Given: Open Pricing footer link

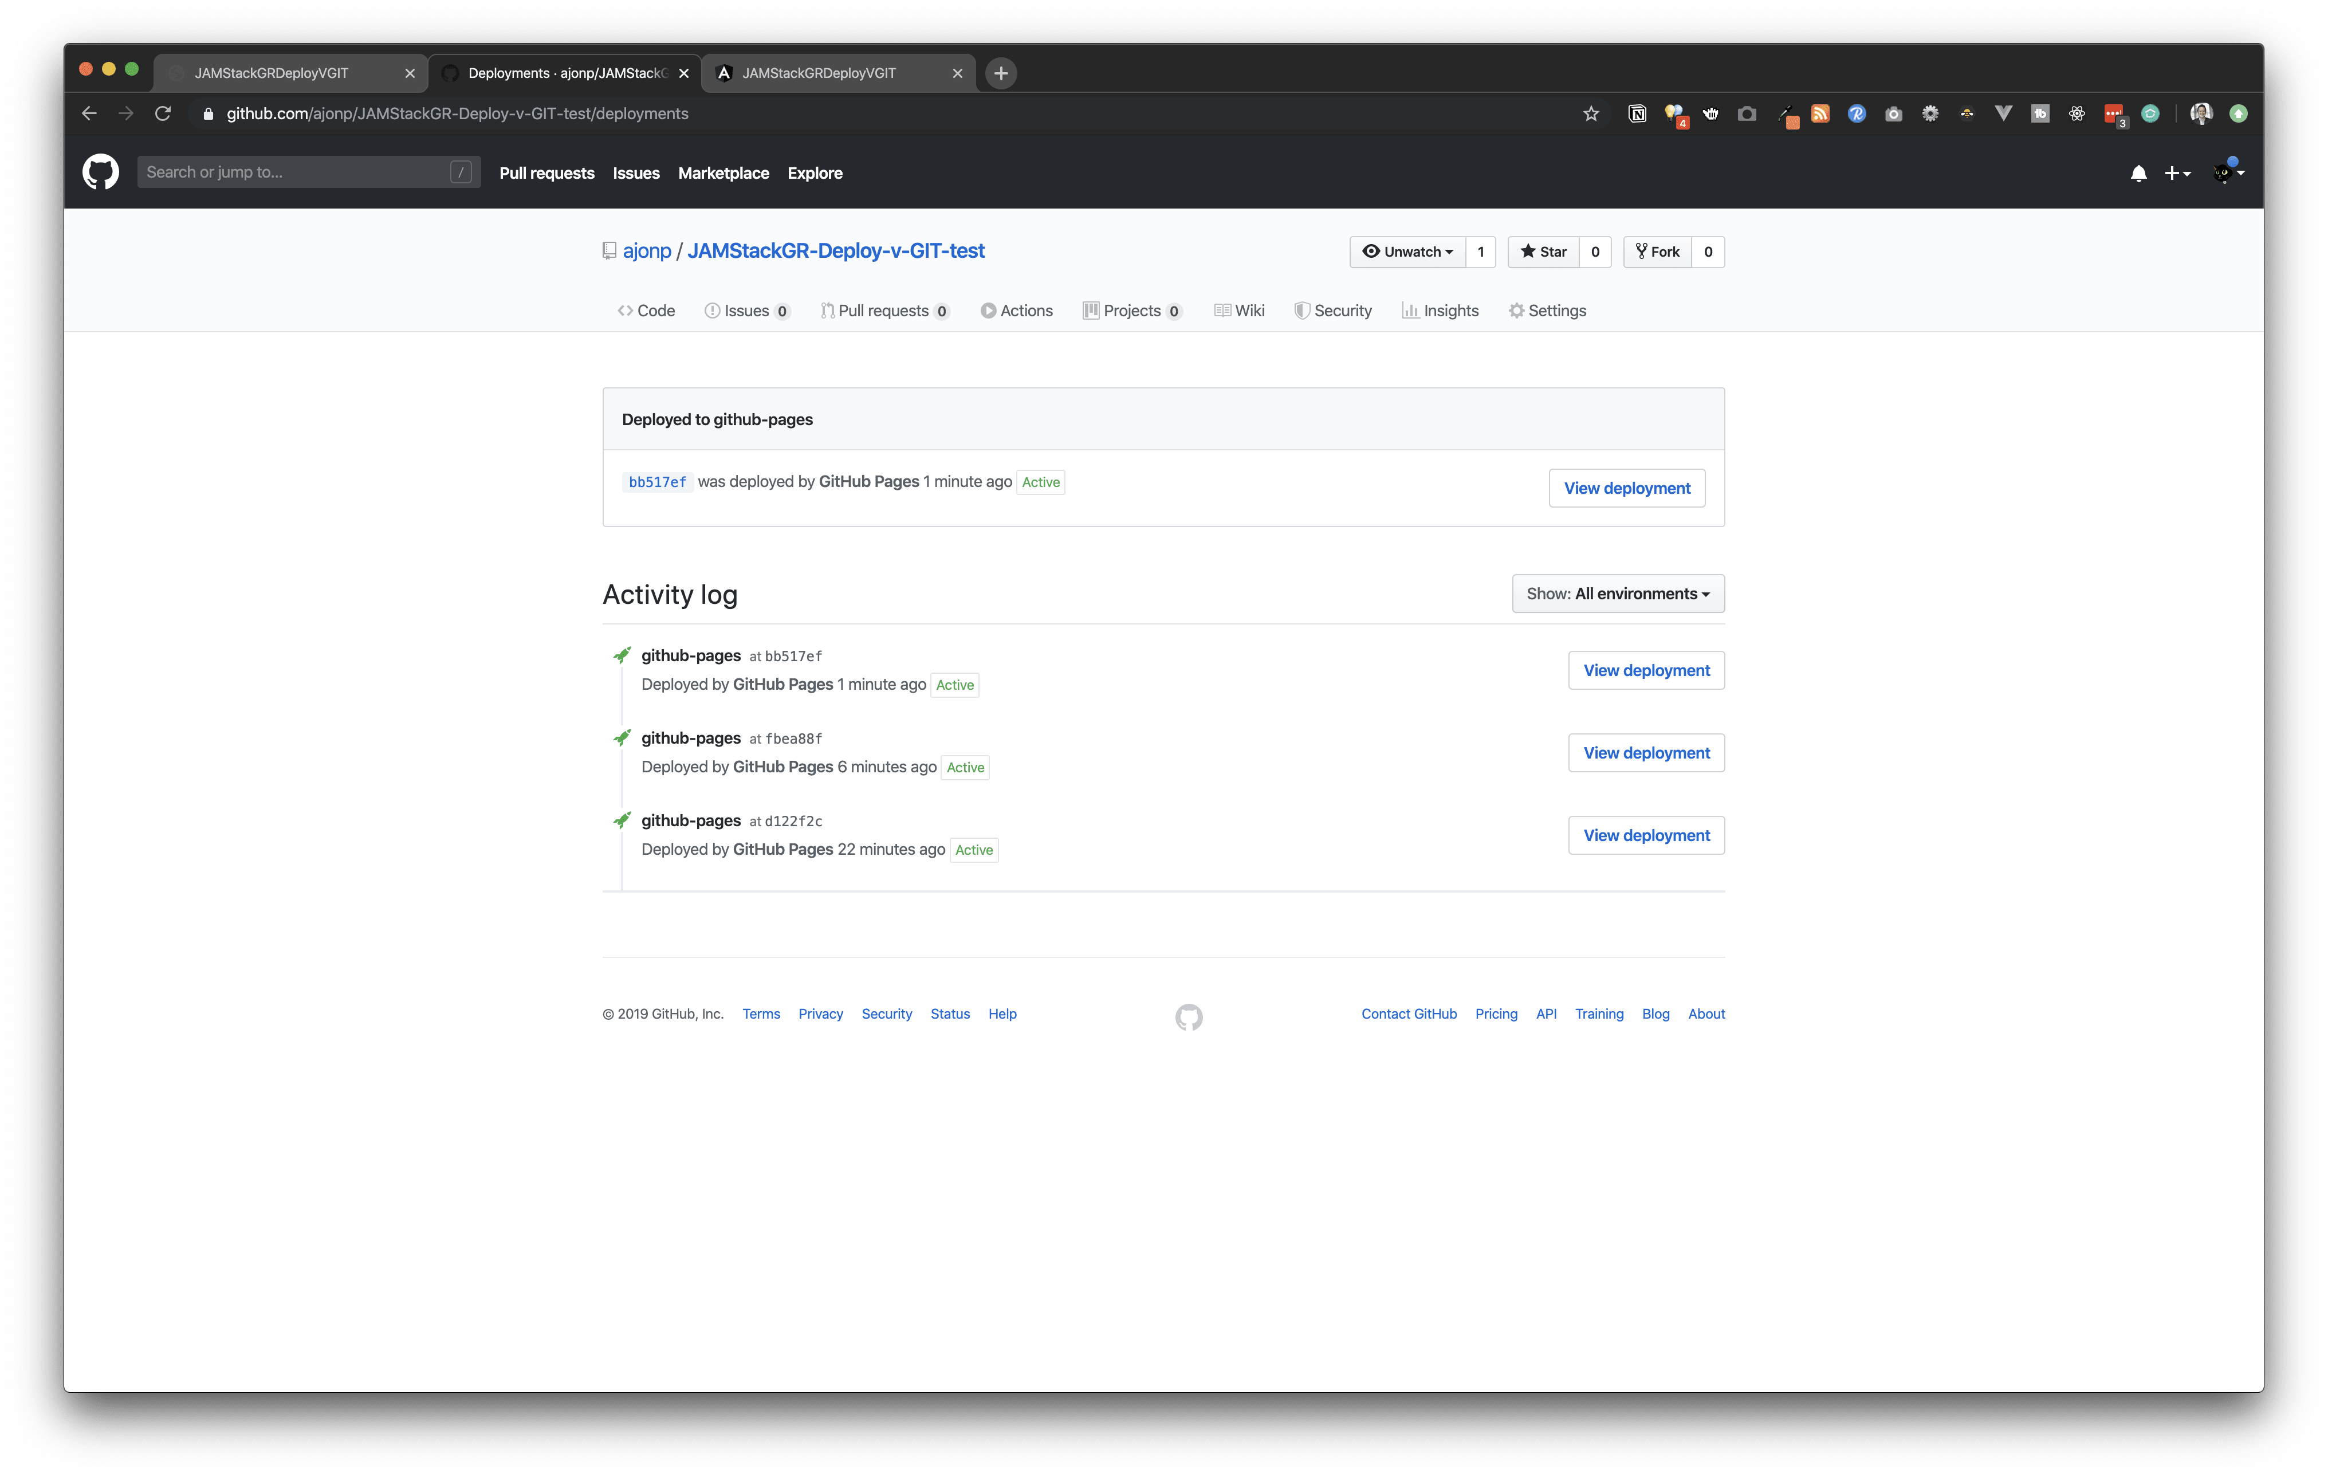Looking at the screenshot, I should (x=1496, y=1013).
